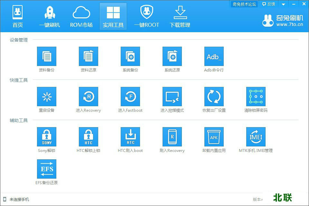
Task: Click the 重启设备 restart device icon
Action: click(47, 96)
